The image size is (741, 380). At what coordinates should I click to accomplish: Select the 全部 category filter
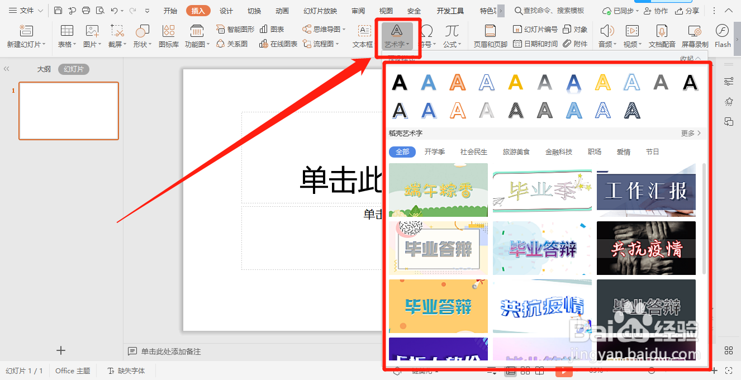pos(402,151)
